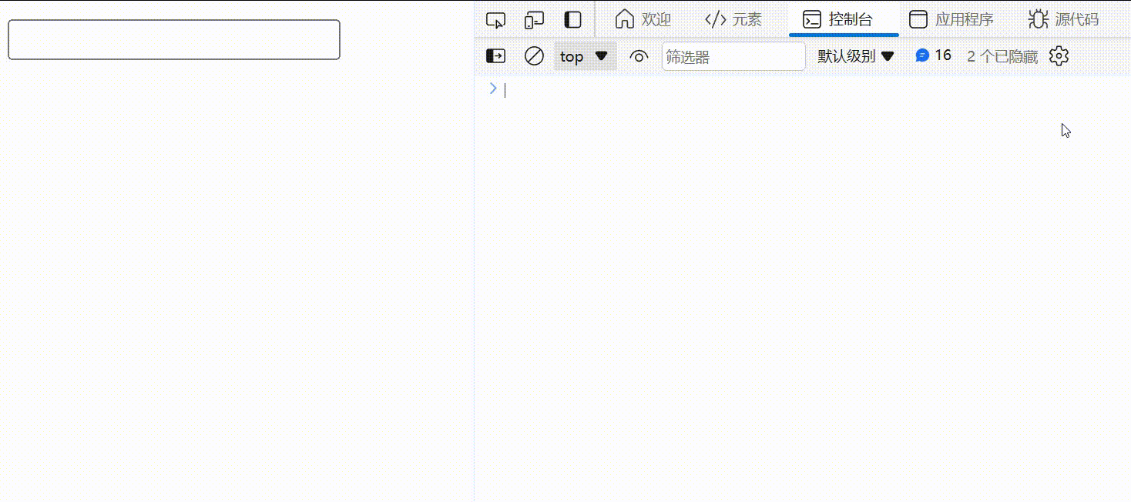Select the 控制台 tab
The width and height of the screenshot is (1131, 502).
(844, 19)
